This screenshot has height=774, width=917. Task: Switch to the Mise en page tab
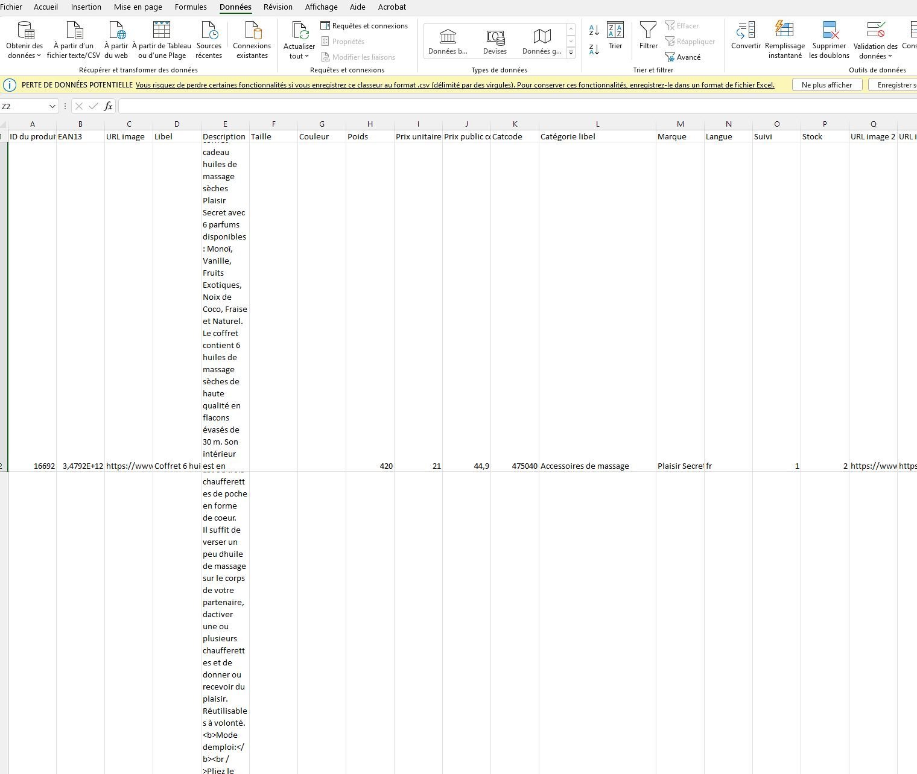[138, 7]
